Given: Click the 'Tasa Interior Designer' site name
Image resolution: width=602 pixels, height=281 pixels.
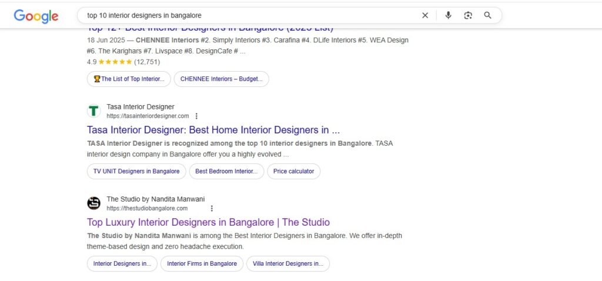Looking at the screenshot, I should click(141, 107).
